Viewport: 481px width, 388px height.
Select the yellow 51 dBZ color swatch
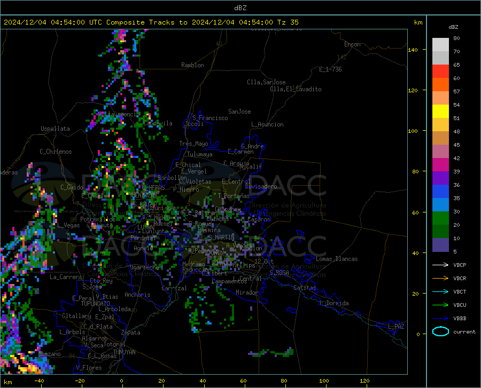pyautogui.click(x=440, y=112)
